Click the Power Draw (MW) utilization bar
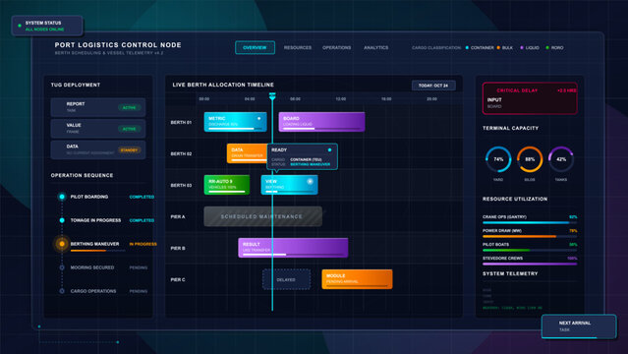 (x=530, y=236)
